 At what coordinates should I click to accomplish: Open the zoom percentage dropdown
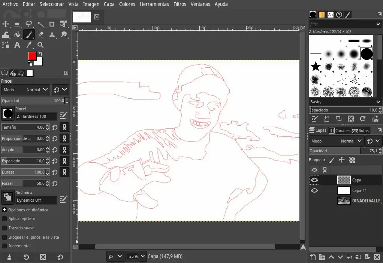click(143, 256)
